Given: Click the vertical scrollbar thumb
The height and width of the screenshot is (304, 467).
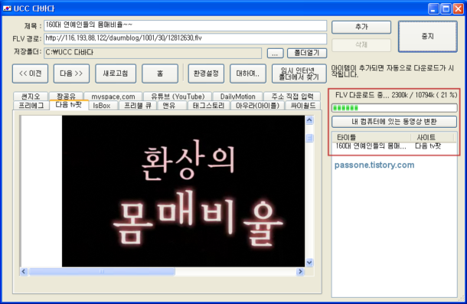Looking at the screenshot, I should (x=309, y=138).
